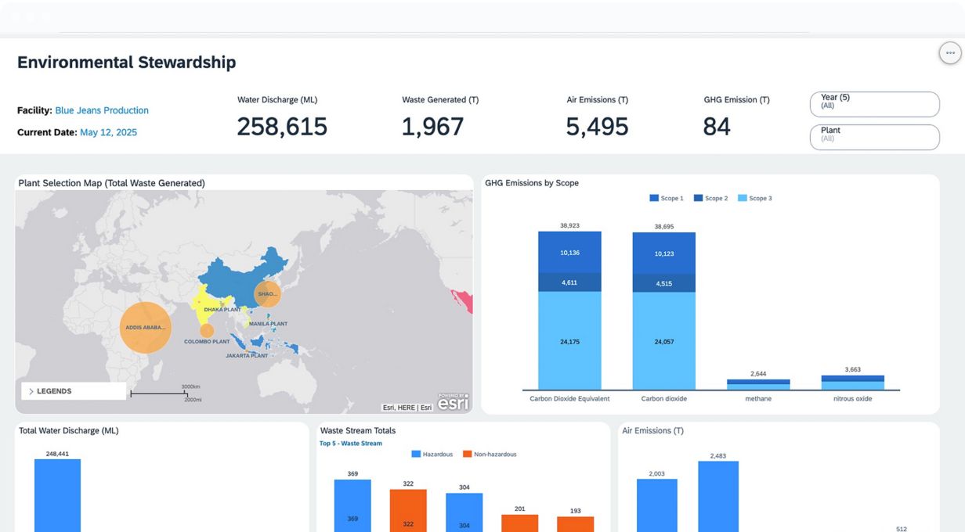Click the Top 5 - Waste Stream subtitle
Viewport: 965px width, 532px height.
(351, 444)
